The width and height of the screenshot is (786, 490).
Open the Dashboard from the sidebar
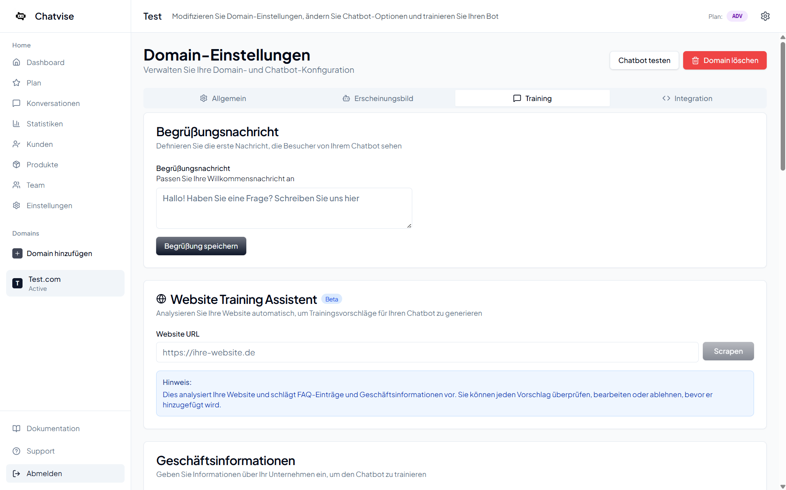pos(16,62)
